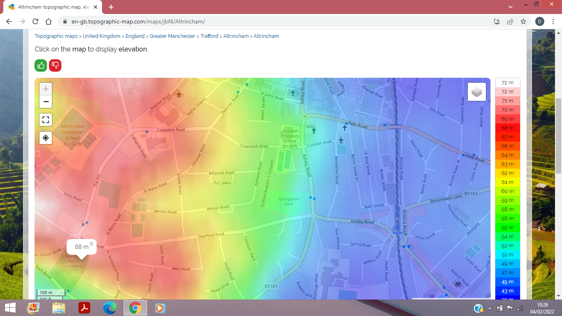The height and width of the screenshot is (316, 562).
Task: Navigate to Greater Manchester breadcrumb
Action: pyautogui.click(x=172, y=36)
